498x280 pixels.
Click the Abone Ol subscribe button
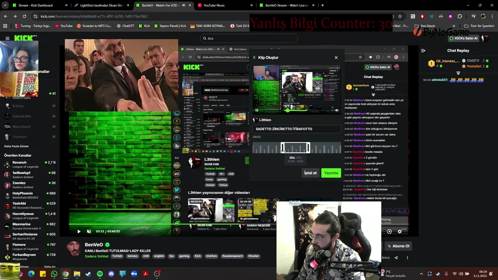tap(398, 246)
